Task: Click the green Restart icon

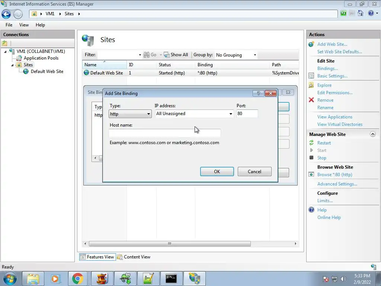Action: tap(311, 143)
